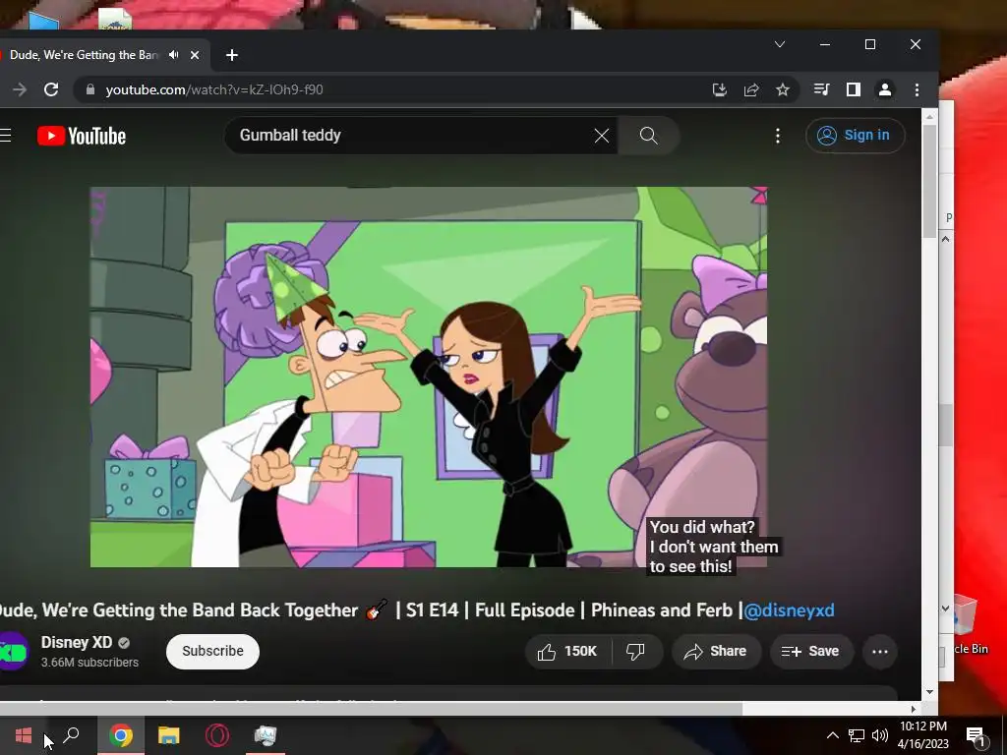Click the horizontal scrollbar right arrow
The image size is (1007, 755).
point(914,709)
